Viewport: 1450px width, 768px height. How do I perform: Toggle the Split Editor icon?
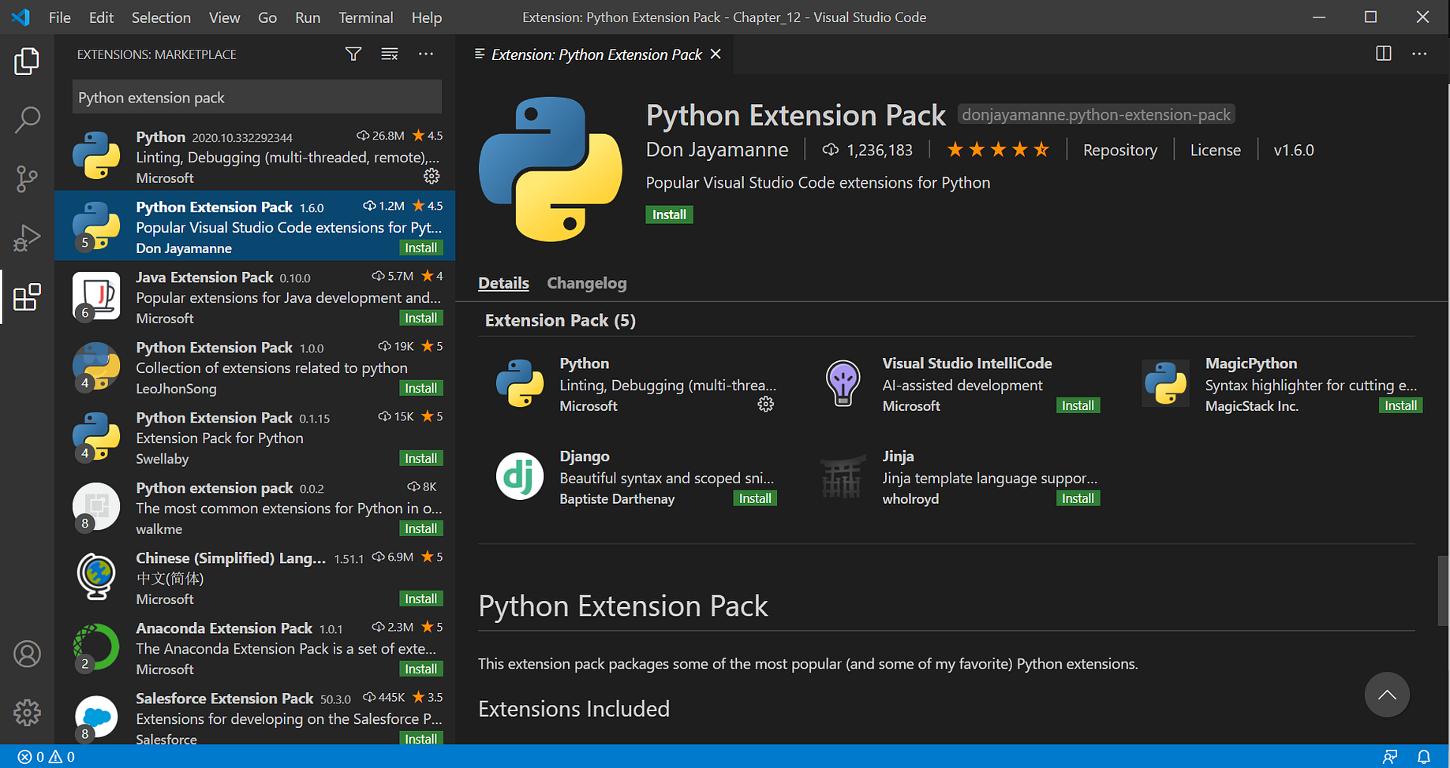[1383, 54]
